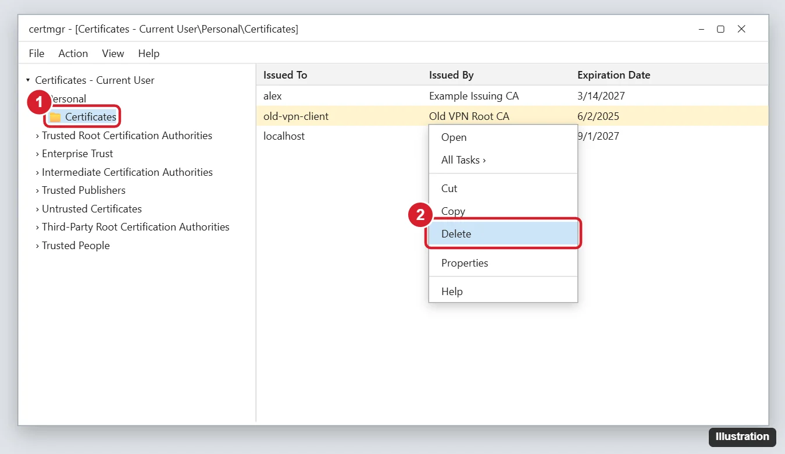
Task: Select Copy in the context menu
Action: coord(503,211)
